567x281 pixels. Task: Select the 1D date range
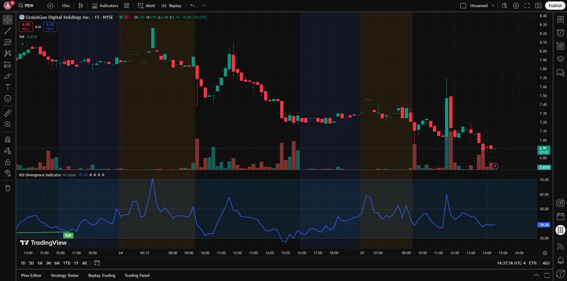[x=24, y=263]
